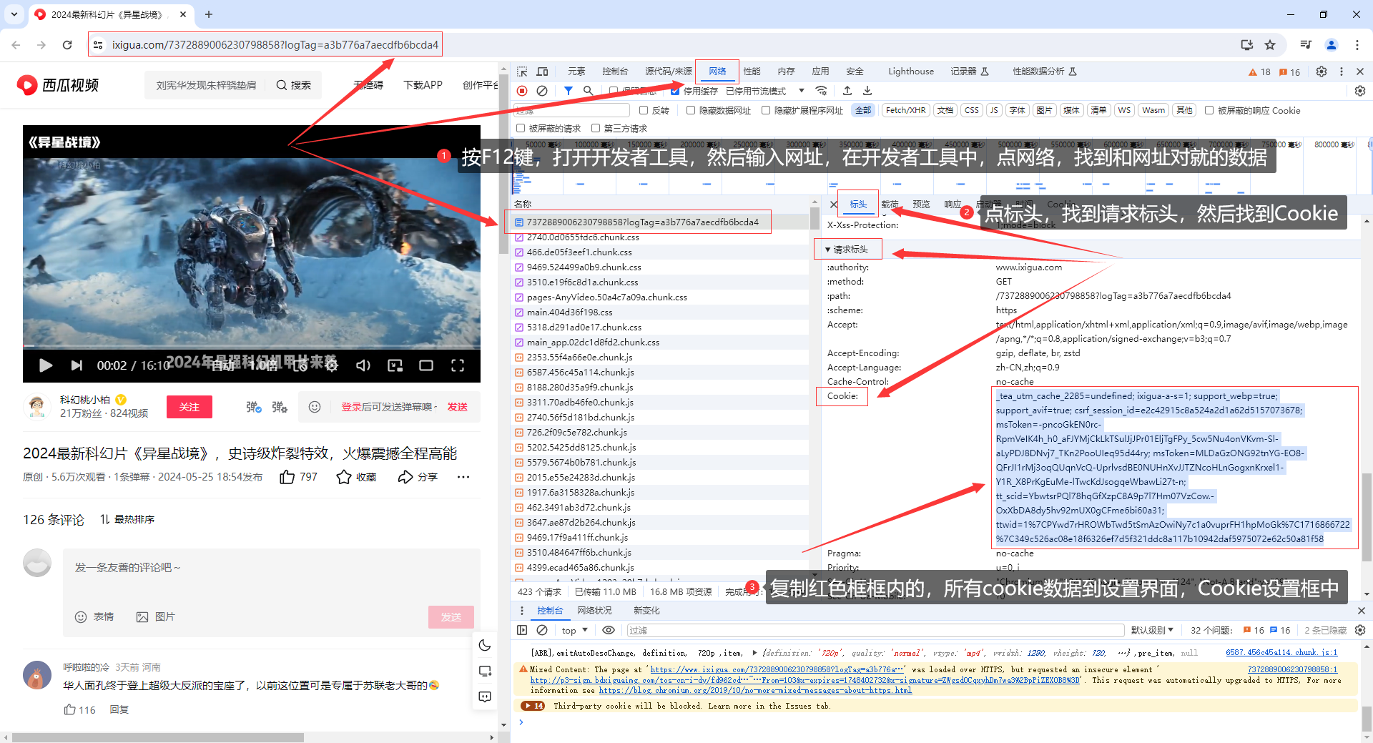Collapse the 请求标头 section
1373x743 pixels.
(x=847, y=250)
